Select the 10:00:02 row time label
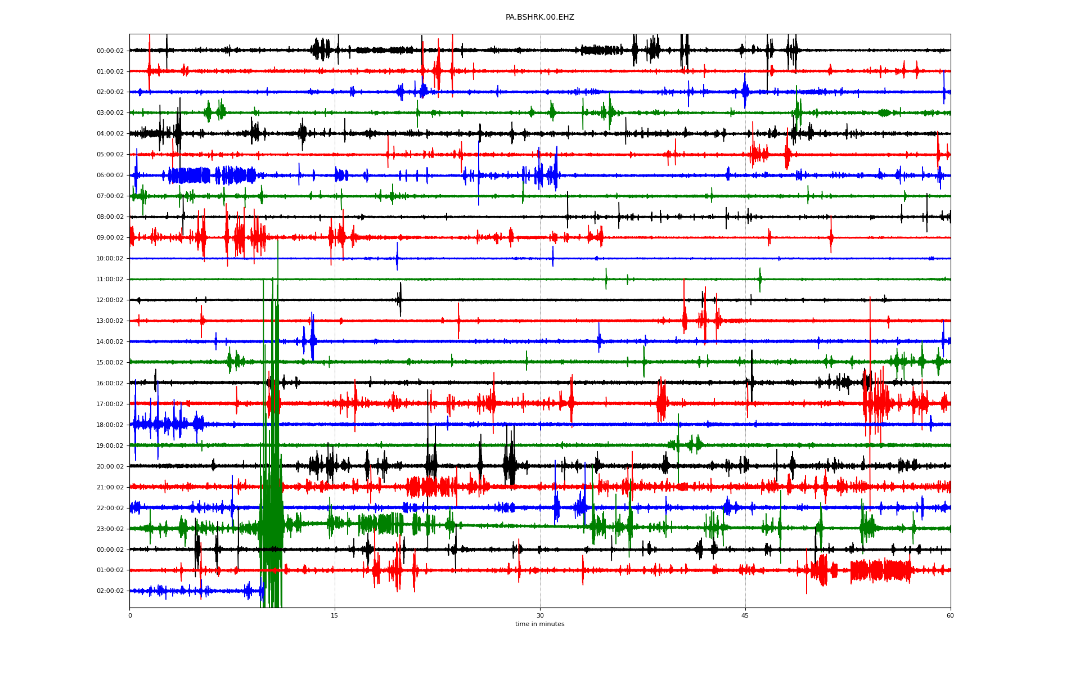Image resolution: width=1080 pixels, height=675 pixels. (110, 259)
